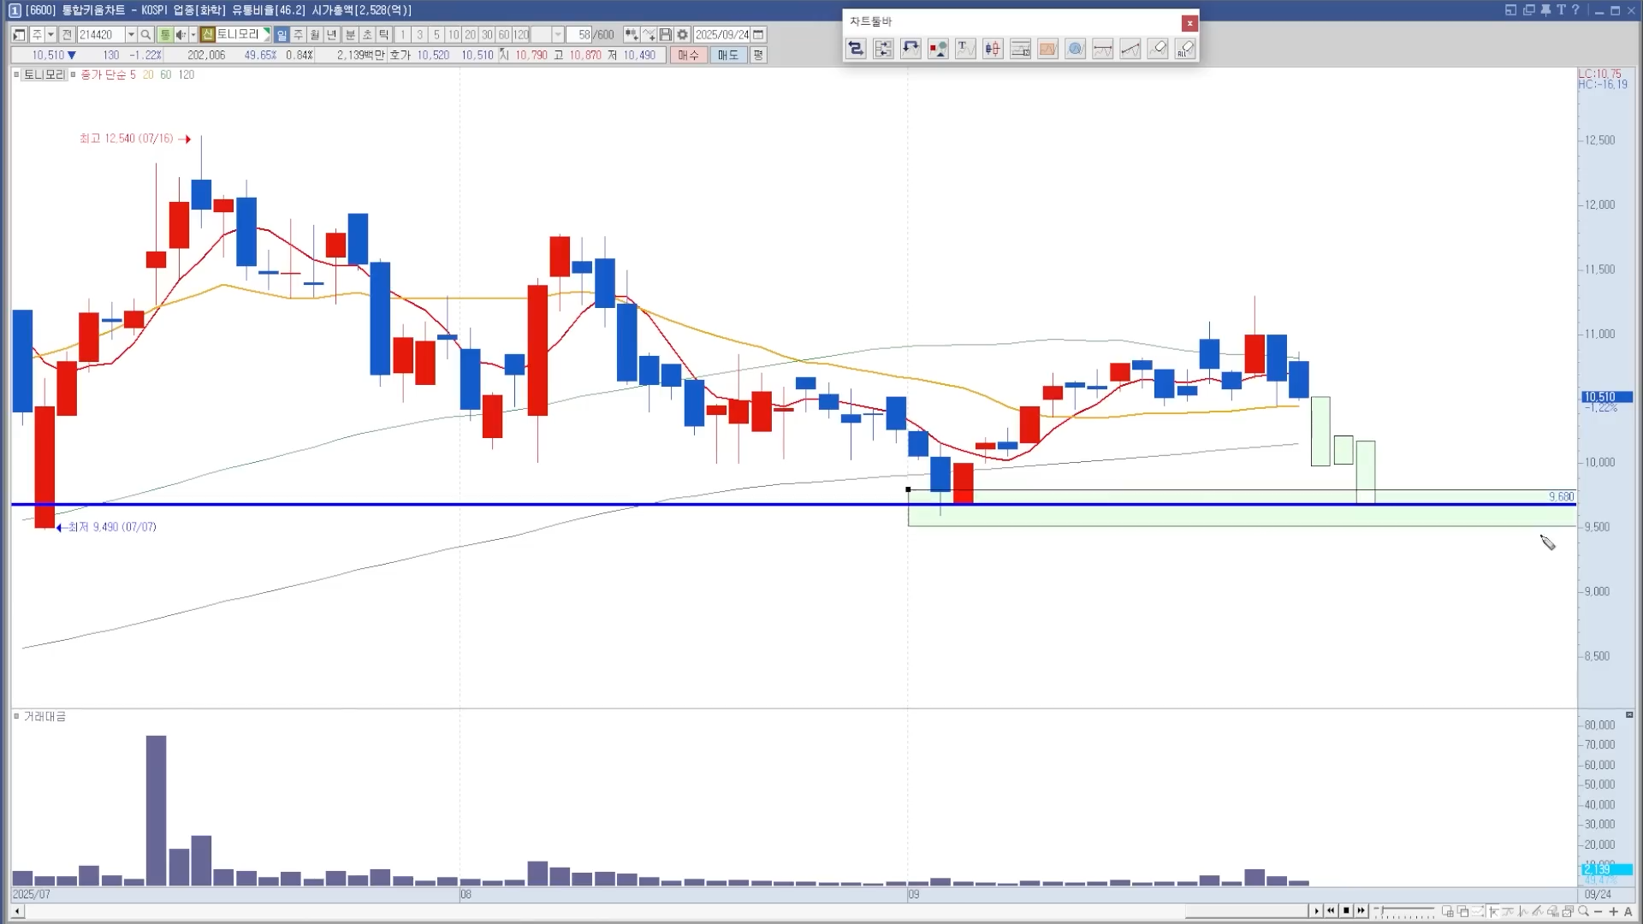1643x924 pixels.
Task: Open the sound options dropdown arrow
Action: pyautogui.click(x=193, y=35)
